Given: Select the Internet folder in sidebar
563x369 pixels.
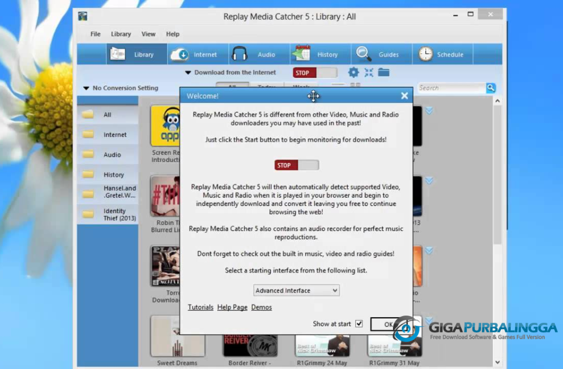Looking at the screenshot, I should click(x=108, y=135).
